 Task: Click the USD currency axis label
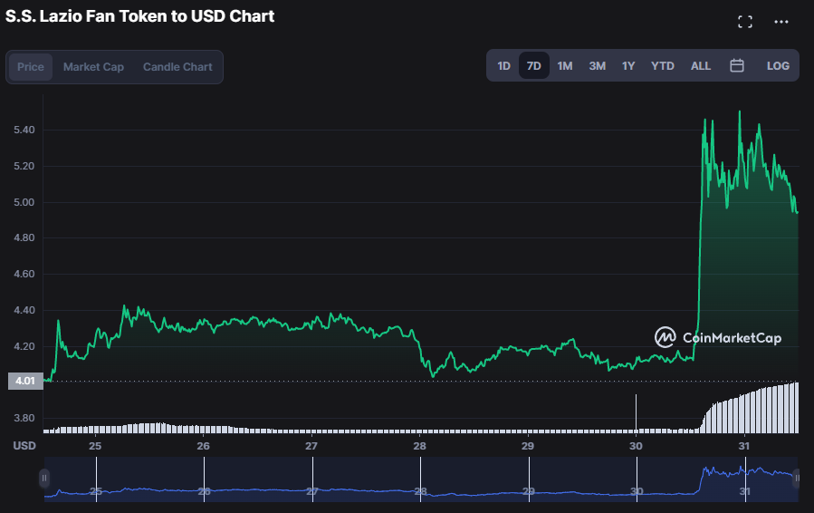tap(24, 446)
